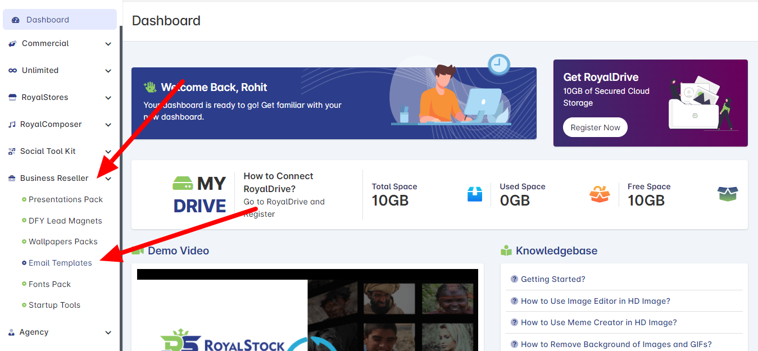Viewport: 758px width, 351px height.
Task: Click the question icon beside Image Editor article
Action: click(x=514, y=301)
